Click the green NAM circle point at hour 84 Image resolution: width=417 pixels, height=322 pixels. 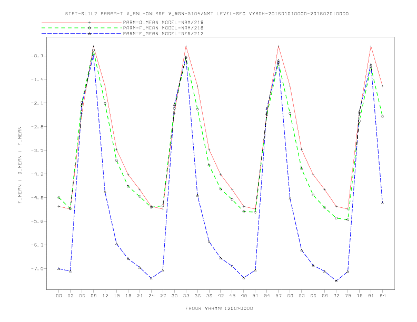[382, 116]
